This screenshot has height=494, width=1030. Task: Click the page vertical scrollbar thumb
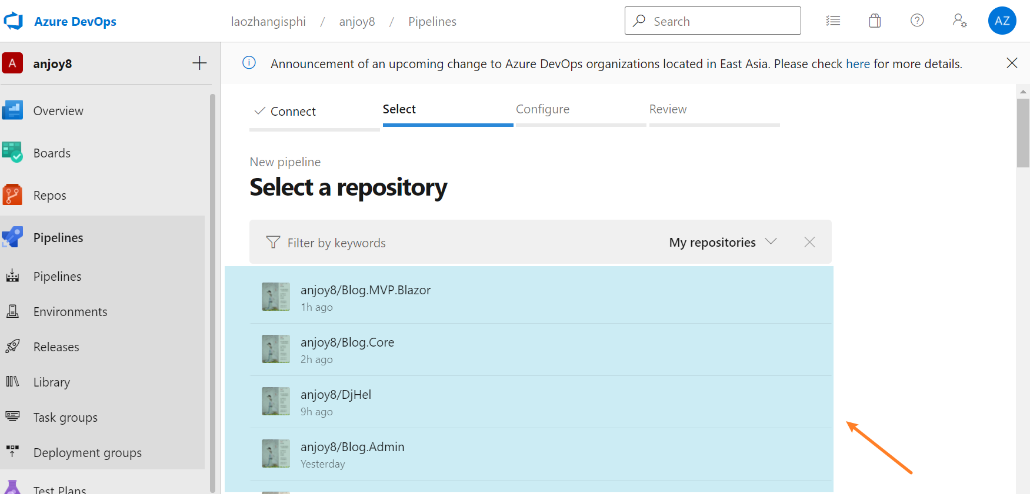[x=1023, y=133]
